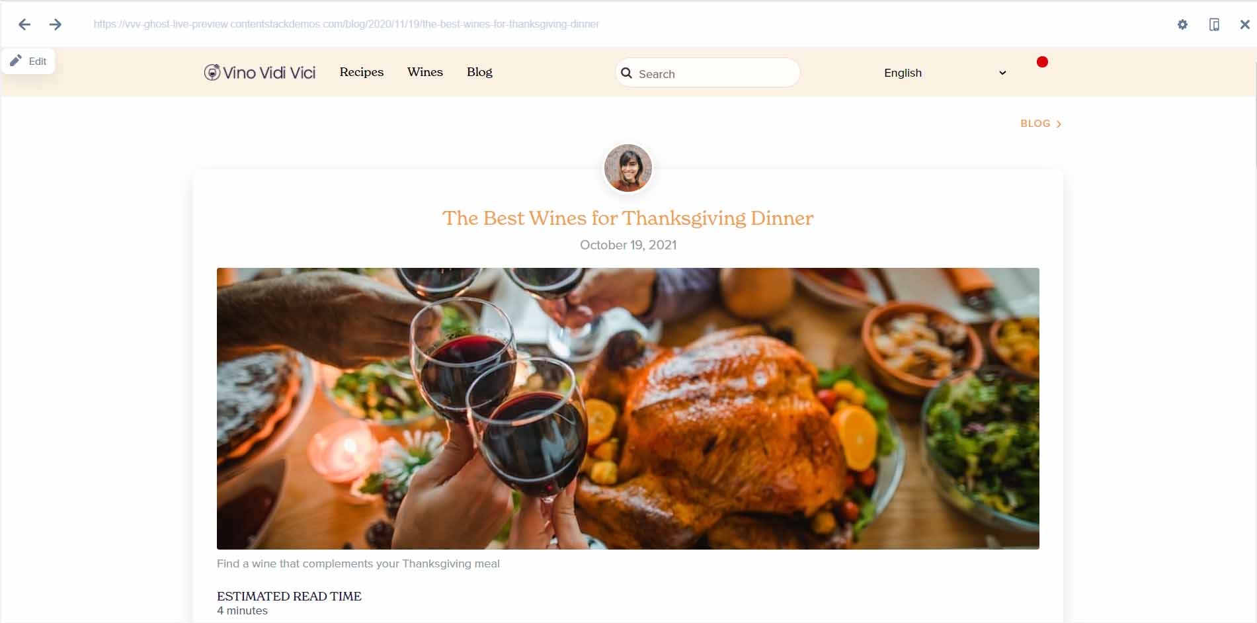Toggle mobile device preview icon

(x=1214, y=24)
